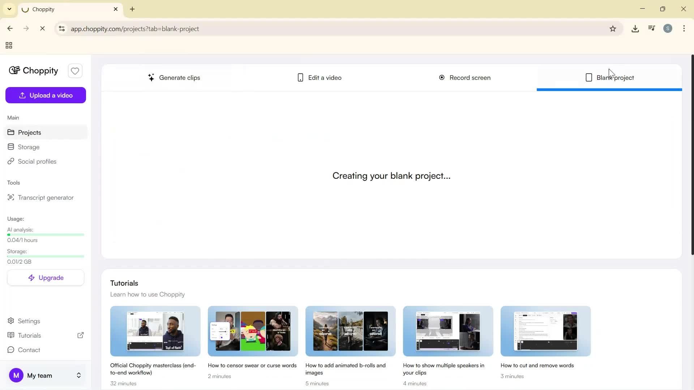
Task: Switch to the Edit a video tab
Action: [320, 77]
